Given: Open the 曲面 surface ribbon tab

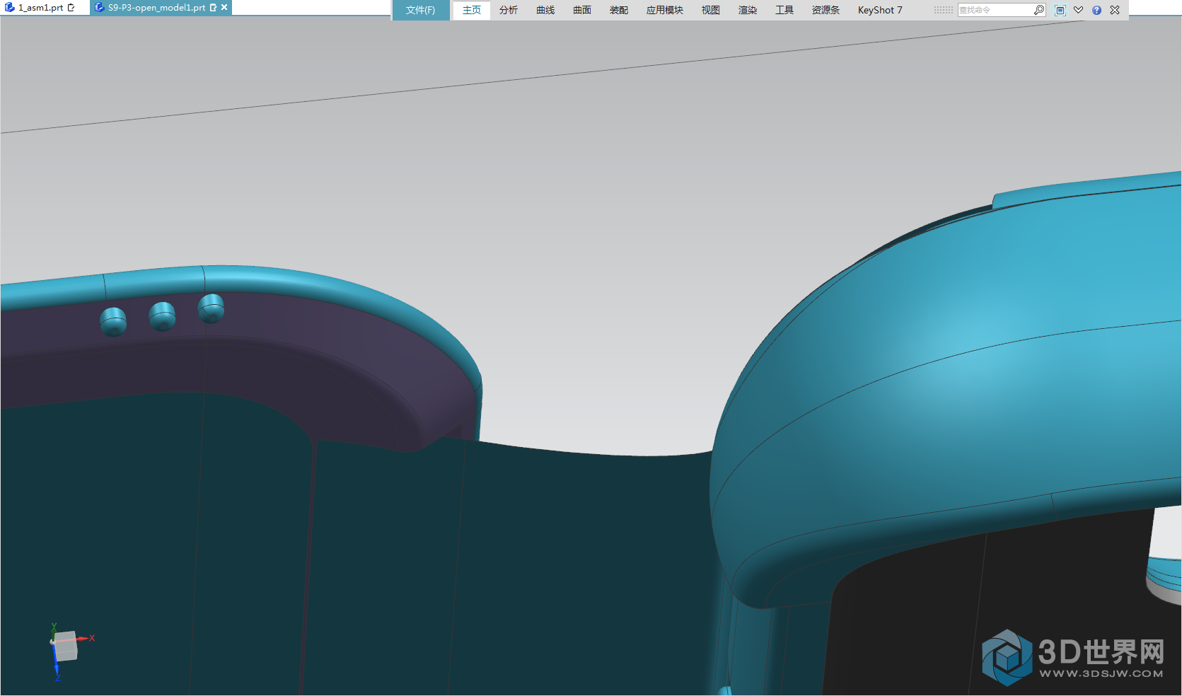Looking at the screenshot, I should (x=582, y=10).
